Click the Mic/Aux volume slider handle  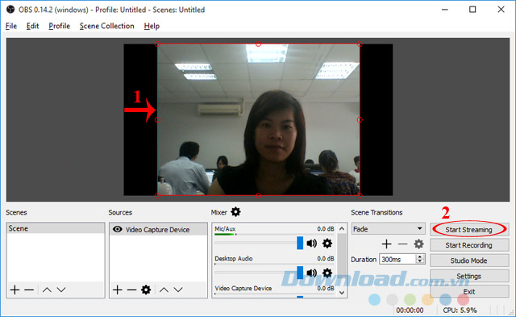tap(300, 243)
